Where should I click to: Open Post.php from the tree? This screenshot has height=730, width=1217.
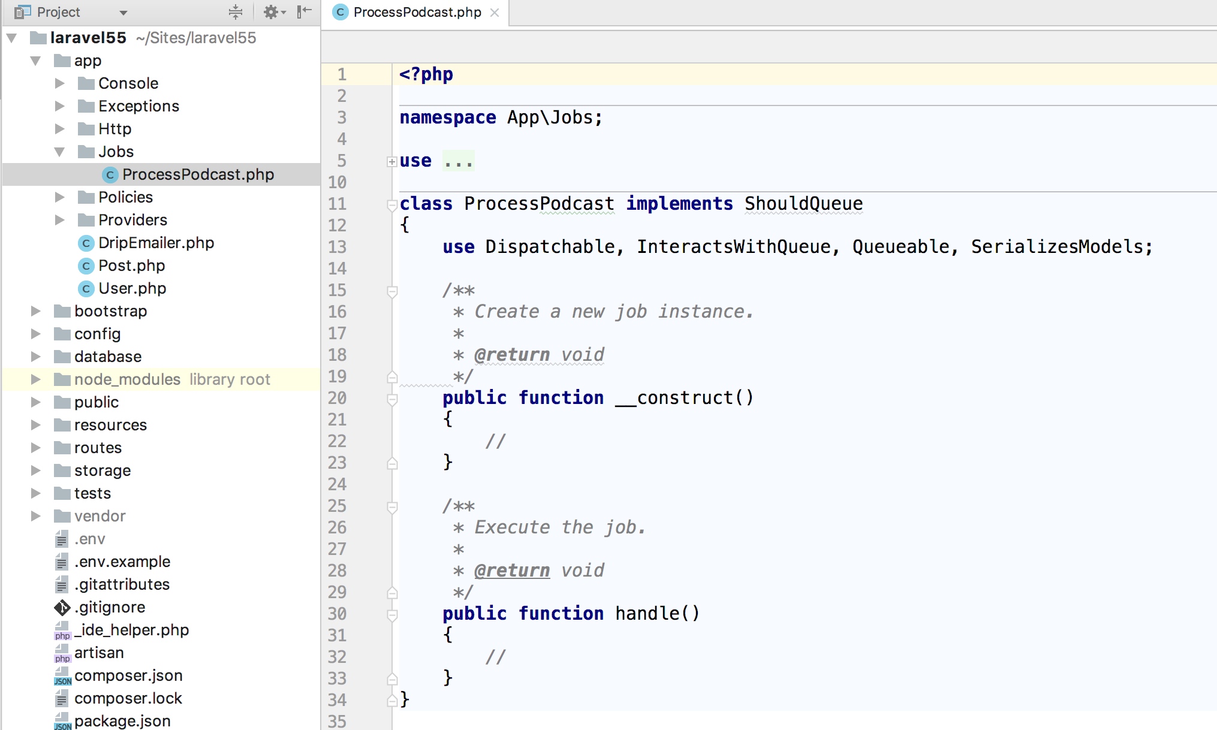(131, 266)
